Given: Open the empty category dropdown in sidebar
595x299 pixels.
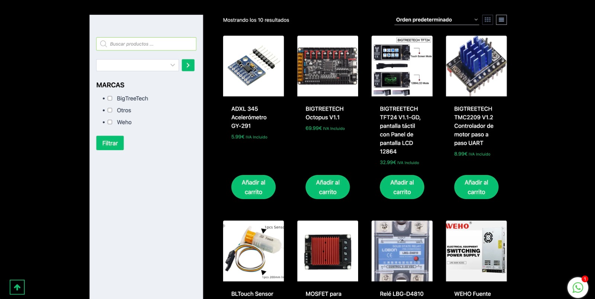Looking at the screenshot, I should click(138, 65).
